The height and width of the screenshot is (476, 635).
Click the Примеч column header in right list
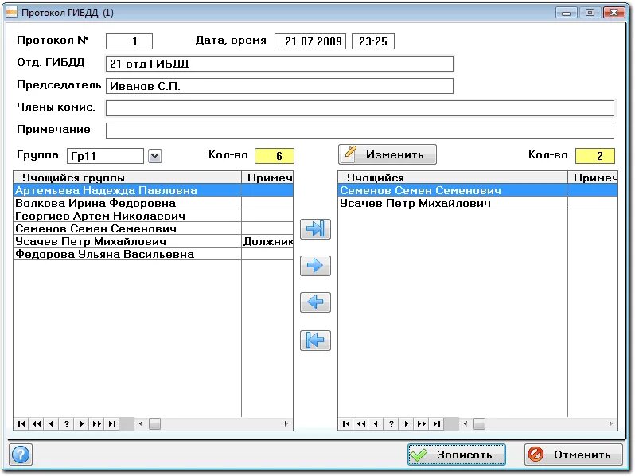pyautogui.click(x=594, y=178)
